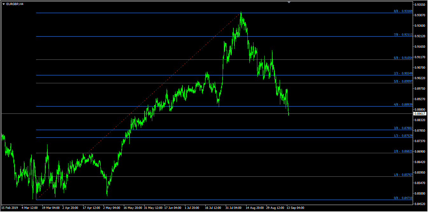Viewport: 428px width, 212px height.
Task: Click 17 Apr 12:00 on the time axis
Action: [x=92, y=208]
